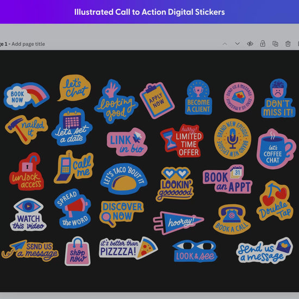Select the 'let's coffee chat' mug sticker

[x=276, y=149]
